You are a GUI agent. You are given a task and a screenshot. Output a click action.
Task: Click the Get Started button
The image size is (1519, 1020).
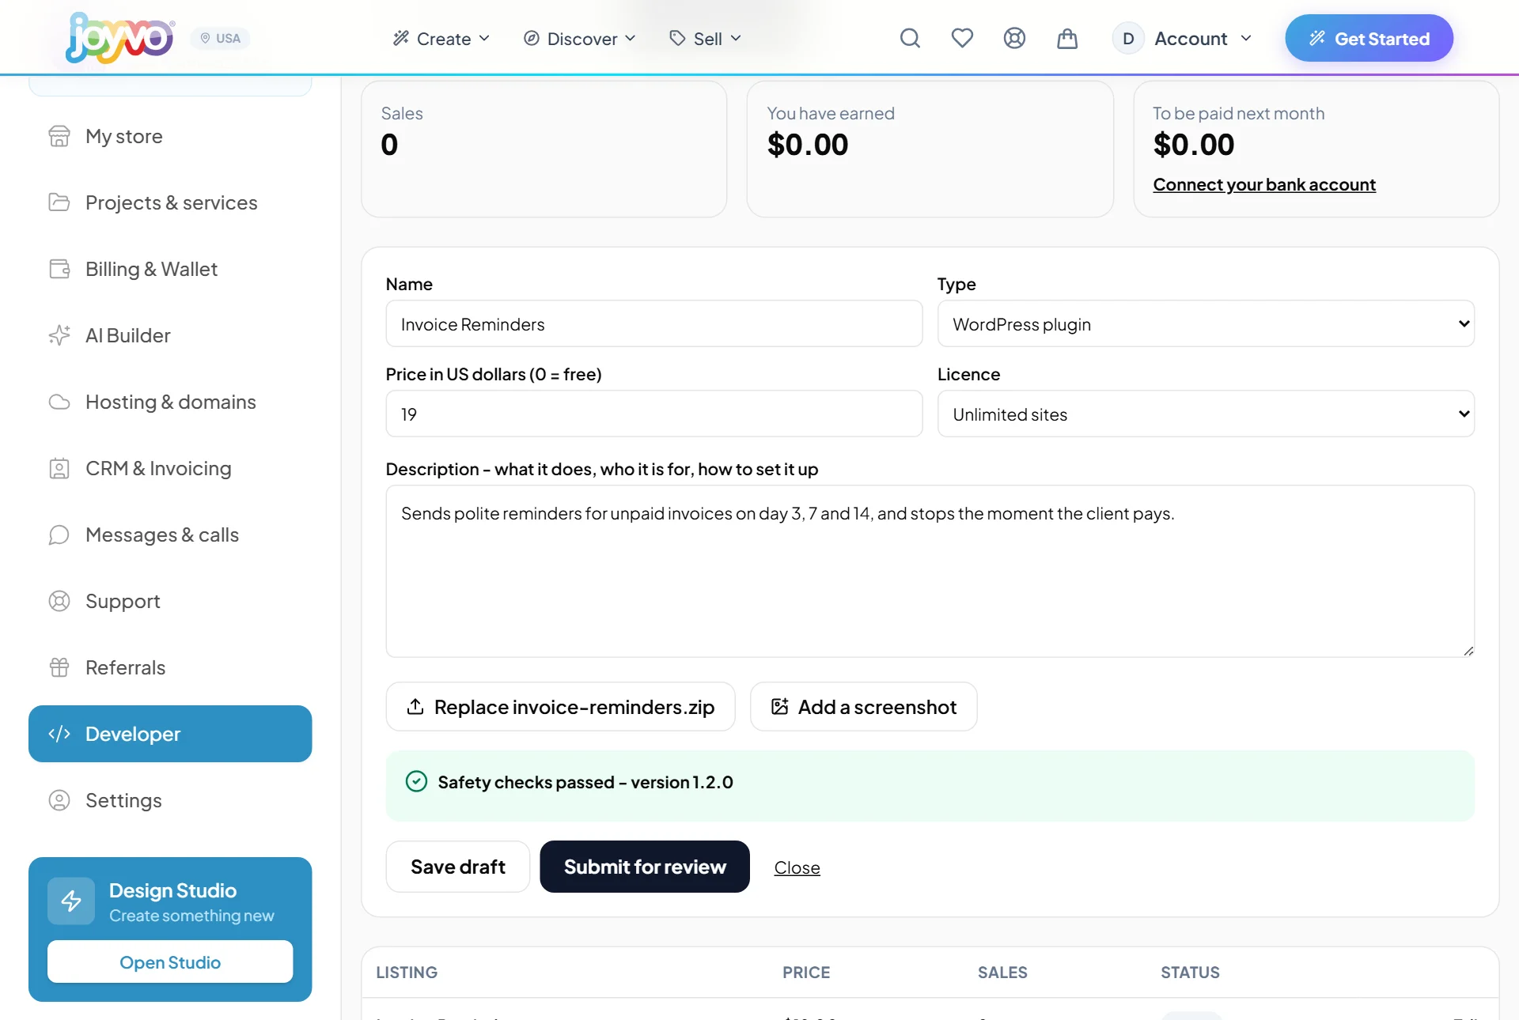[x=1369, y=38]
